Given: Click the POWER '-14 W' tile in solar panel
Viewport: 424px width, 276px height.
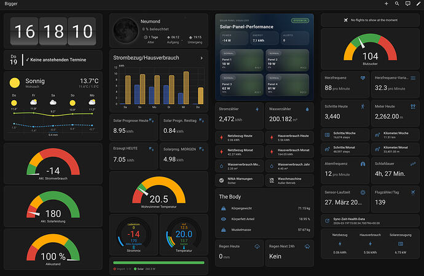Looking at the screenshot, I should coord(234,38).
